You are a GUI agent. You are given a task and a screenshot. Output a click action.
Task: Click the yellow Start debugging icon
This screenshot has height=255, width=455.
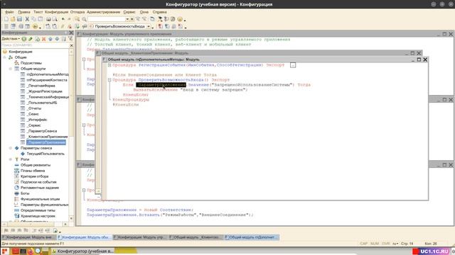(x=35, y=26)
